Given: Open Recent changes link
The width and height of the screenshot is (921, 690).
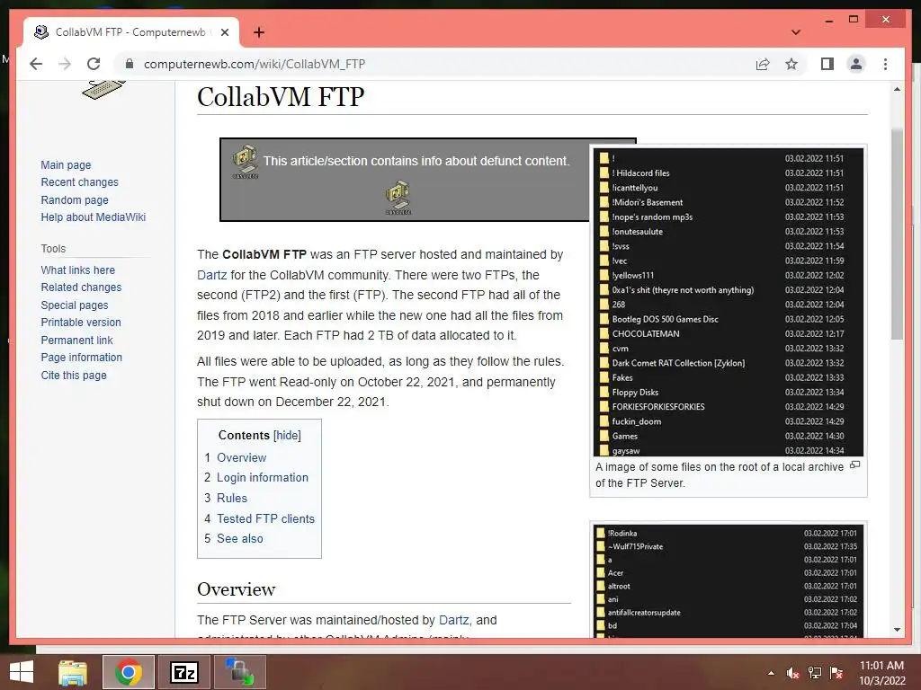Looking at the screenshot, I should 79,181.
